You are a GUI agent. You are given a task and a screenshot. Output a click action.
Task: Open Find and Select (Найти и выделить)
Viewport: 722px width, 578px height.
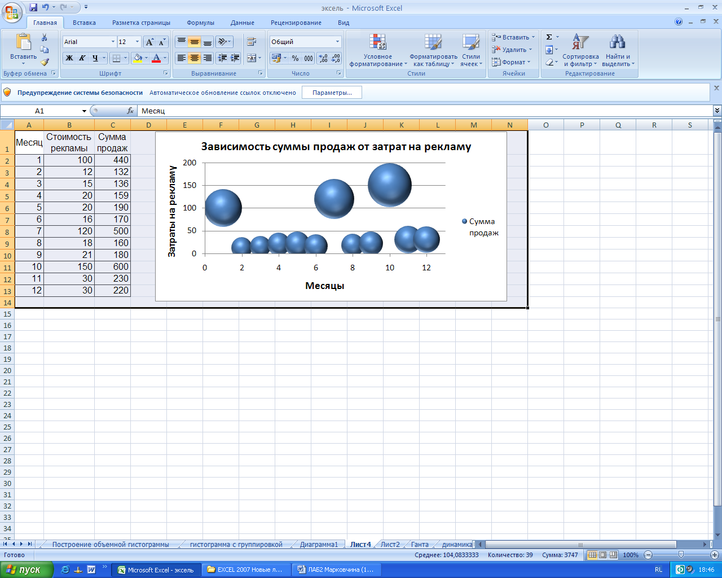click(x=618, y=50)
